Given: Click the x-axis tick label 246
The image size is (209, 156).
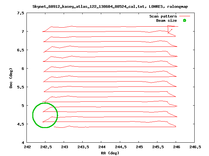Looking at the screenshot, I should [177, 147].
